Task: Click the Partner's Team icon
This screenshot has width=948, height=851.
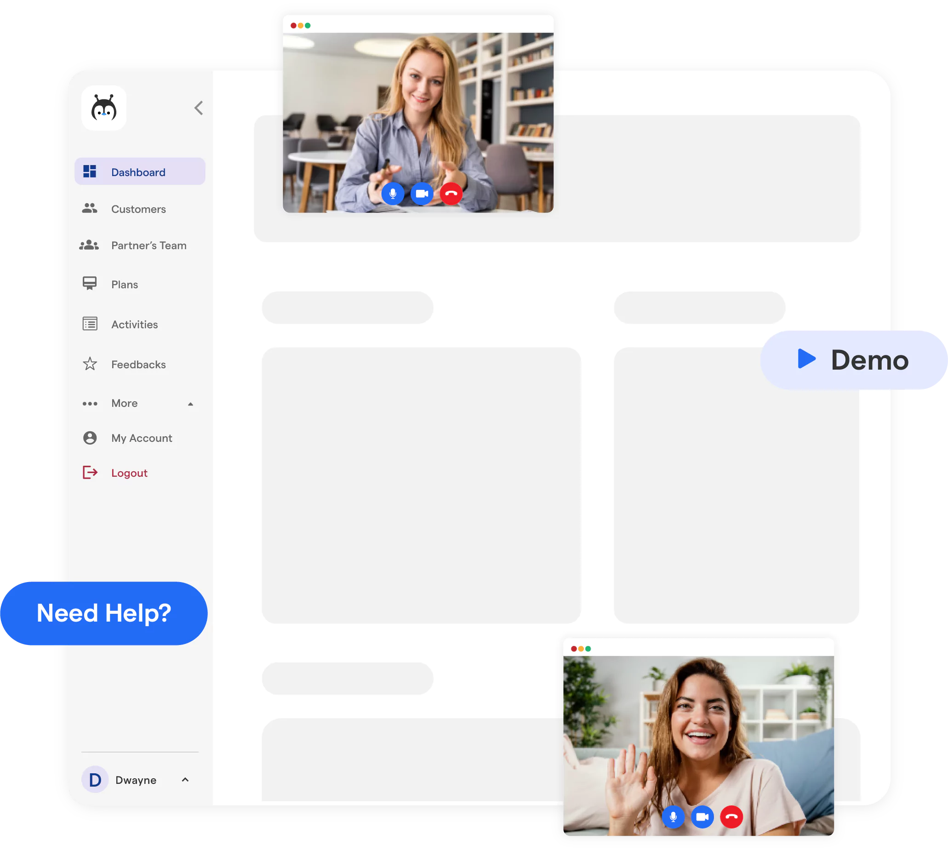Action: 91,245
